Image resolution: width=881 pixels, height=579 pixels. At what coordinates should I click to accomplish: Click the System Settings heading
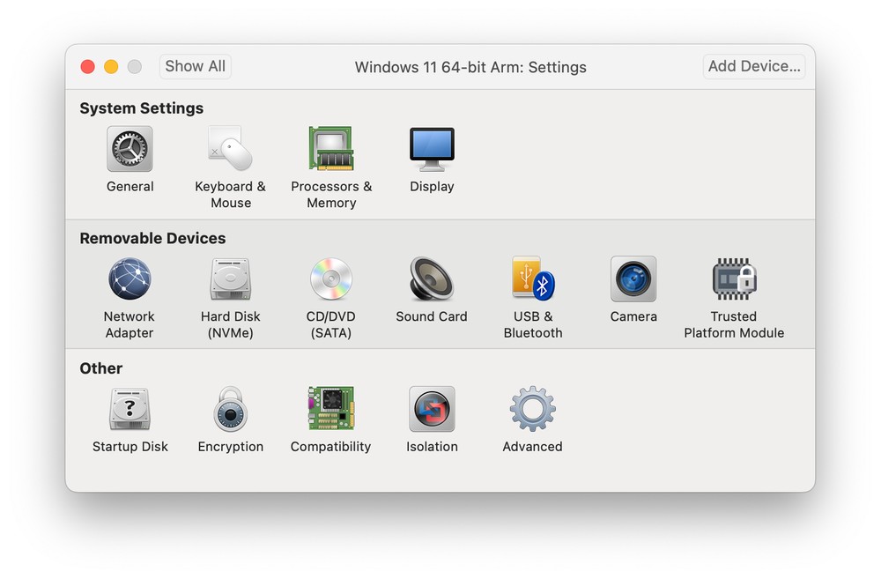click(142, 108)
